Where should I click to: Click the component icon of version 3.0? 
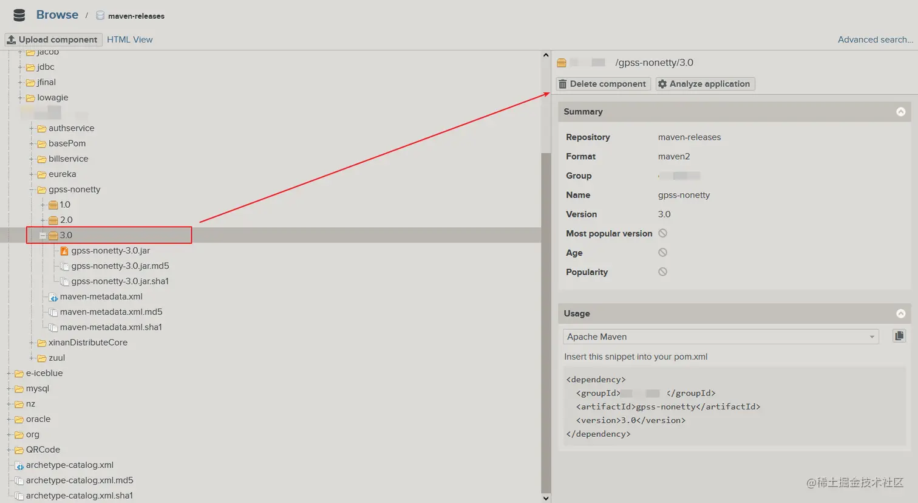(x=53, y=235)
